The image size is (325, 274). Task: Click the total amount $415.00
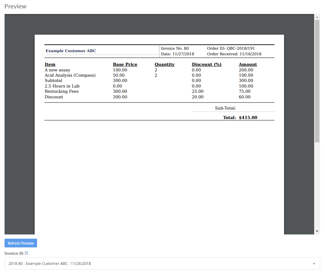tap(248, 118)
